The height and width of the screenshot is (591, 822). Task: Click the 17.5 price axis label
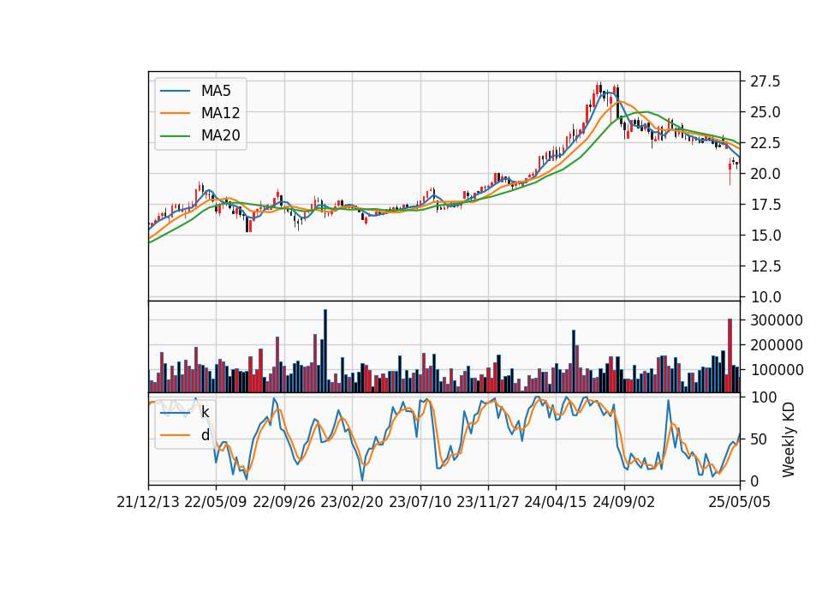click(765, 205)
